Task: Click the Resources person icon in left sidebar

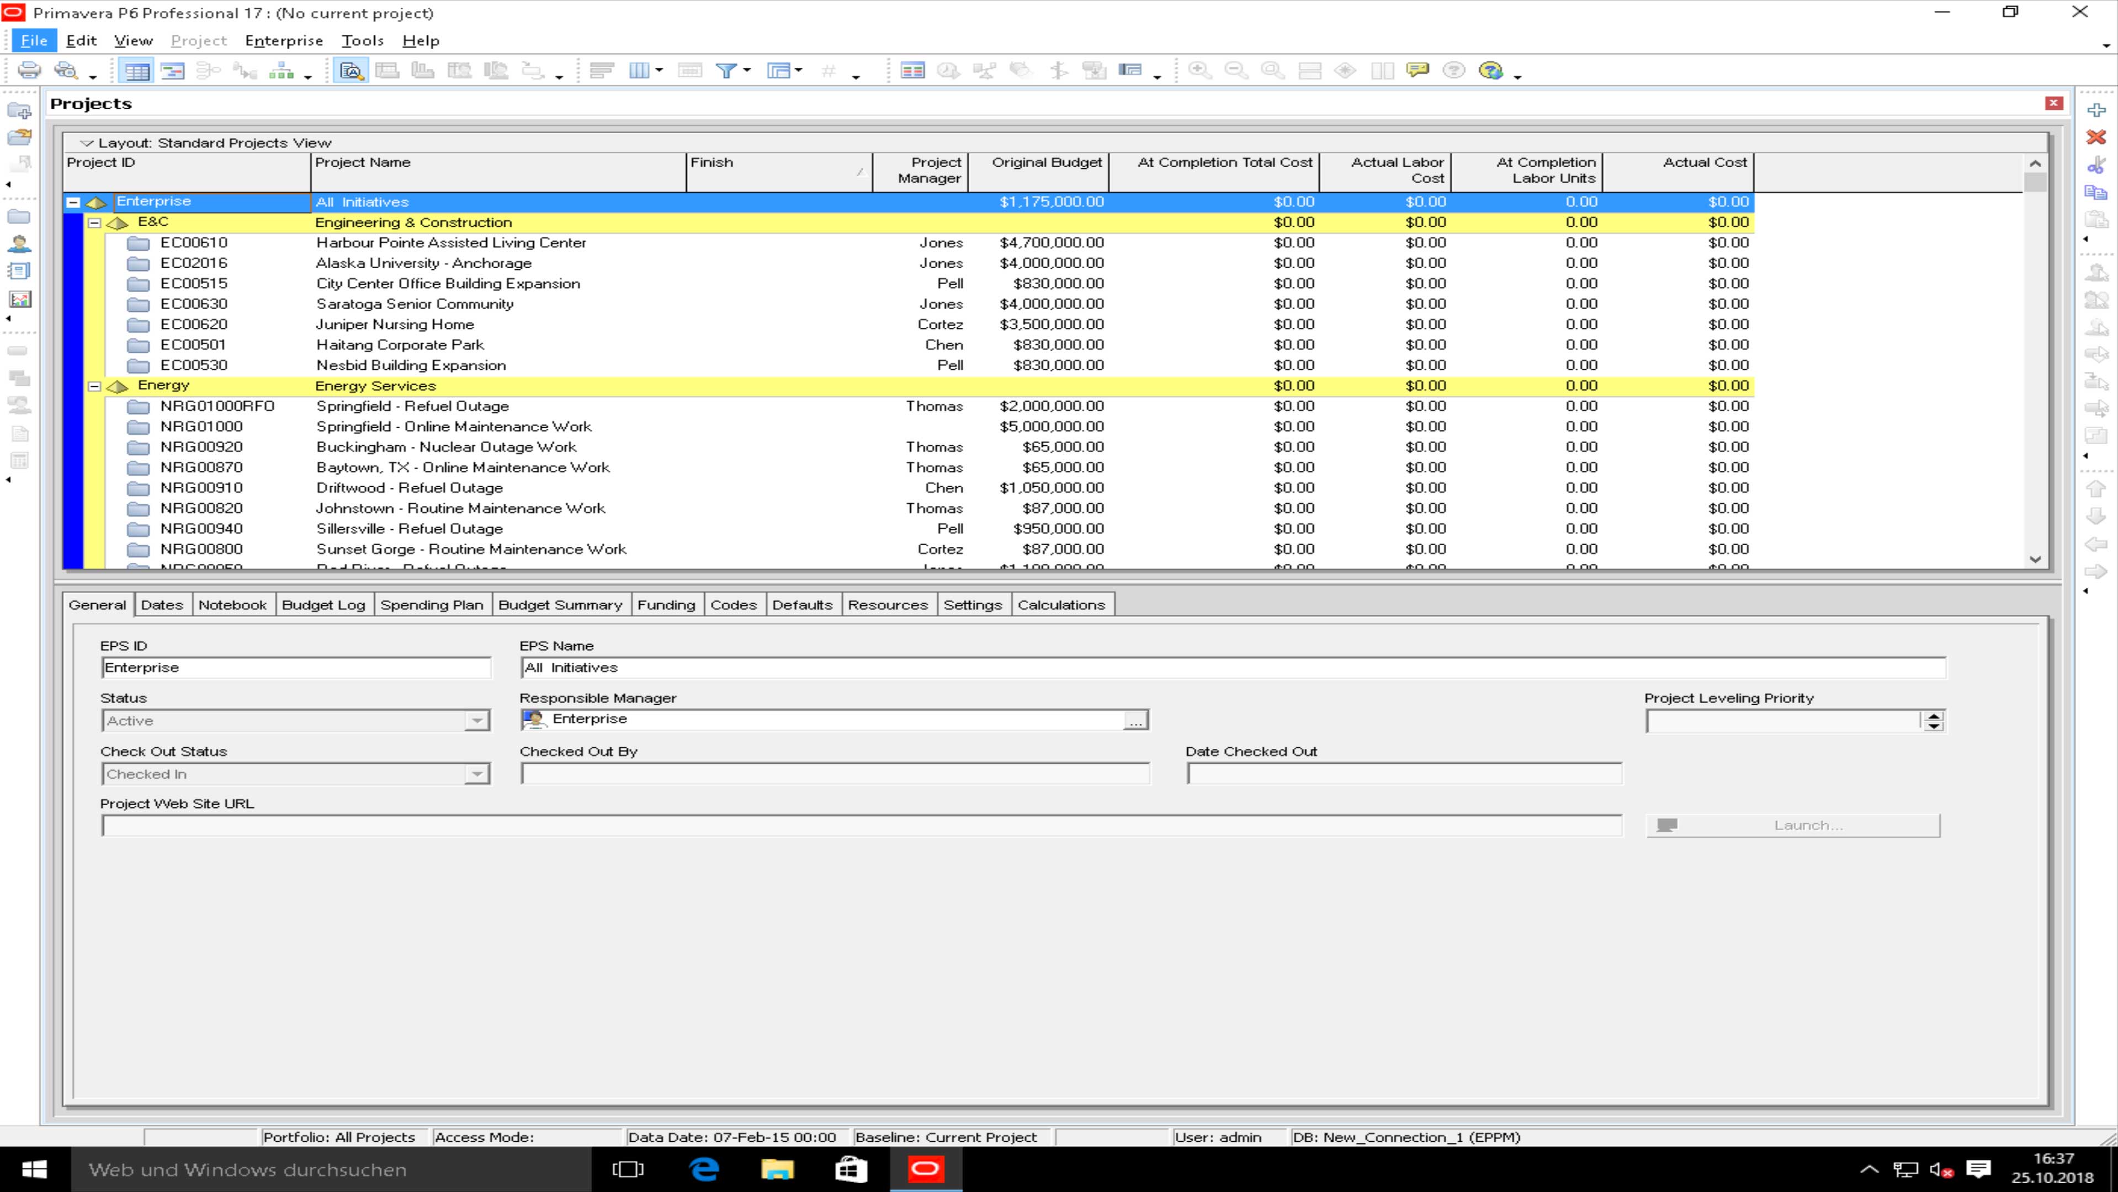Action: pos(19,244)
